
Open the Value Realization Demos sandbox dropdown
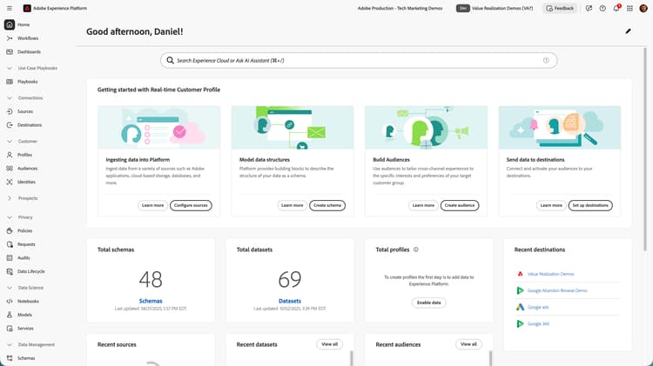click(495, 9)
